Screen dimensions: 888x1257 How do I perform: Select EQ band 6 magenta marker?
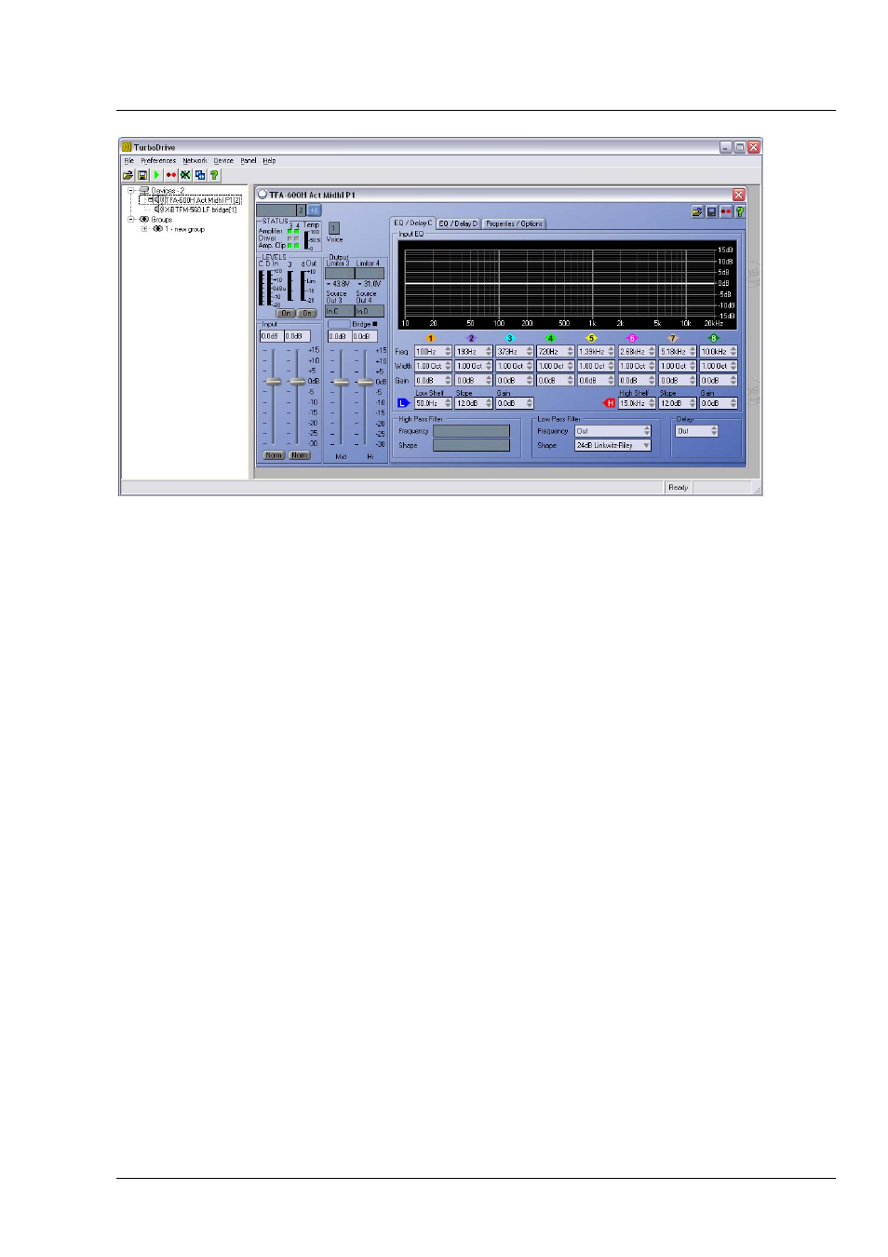632,339
